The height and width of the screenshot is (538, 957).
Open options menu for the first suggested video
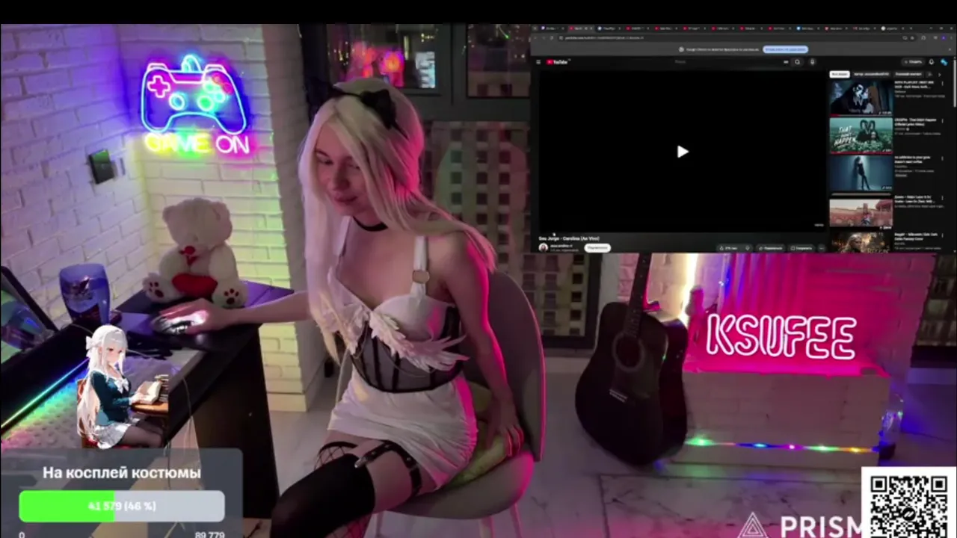pos(942,83)
